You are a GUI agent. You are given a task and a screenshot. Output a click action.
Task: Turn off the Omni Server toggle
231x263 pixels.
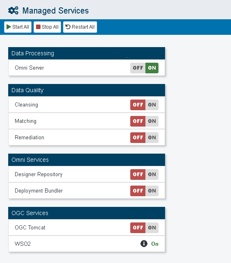pos(138,68)
